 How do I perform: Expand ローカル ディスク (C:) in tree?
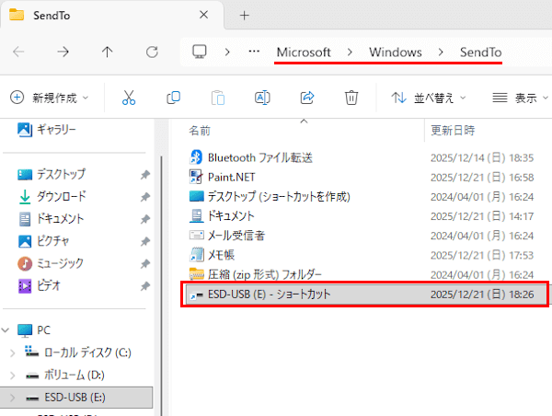pyautogui.click(x=12, y=352)
